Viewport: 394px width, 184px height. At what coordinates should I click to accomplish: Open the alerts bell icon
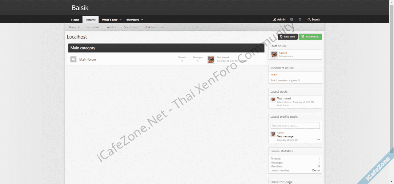[x=300, y=19]
